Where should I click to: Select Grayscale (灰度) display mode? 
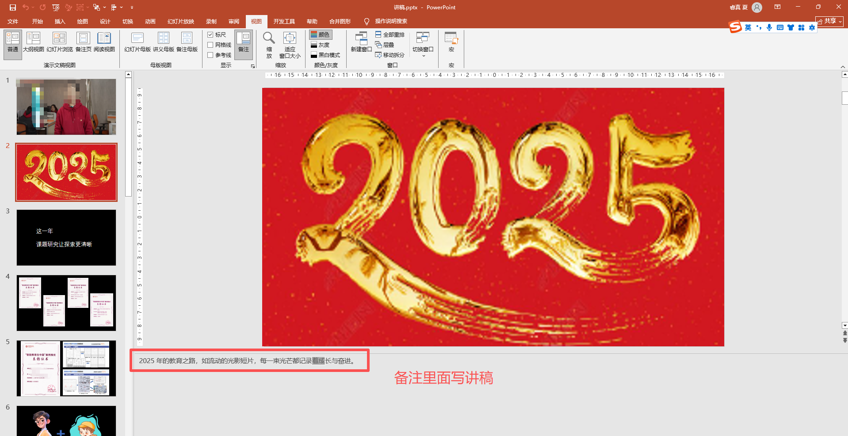click(321, 45)
